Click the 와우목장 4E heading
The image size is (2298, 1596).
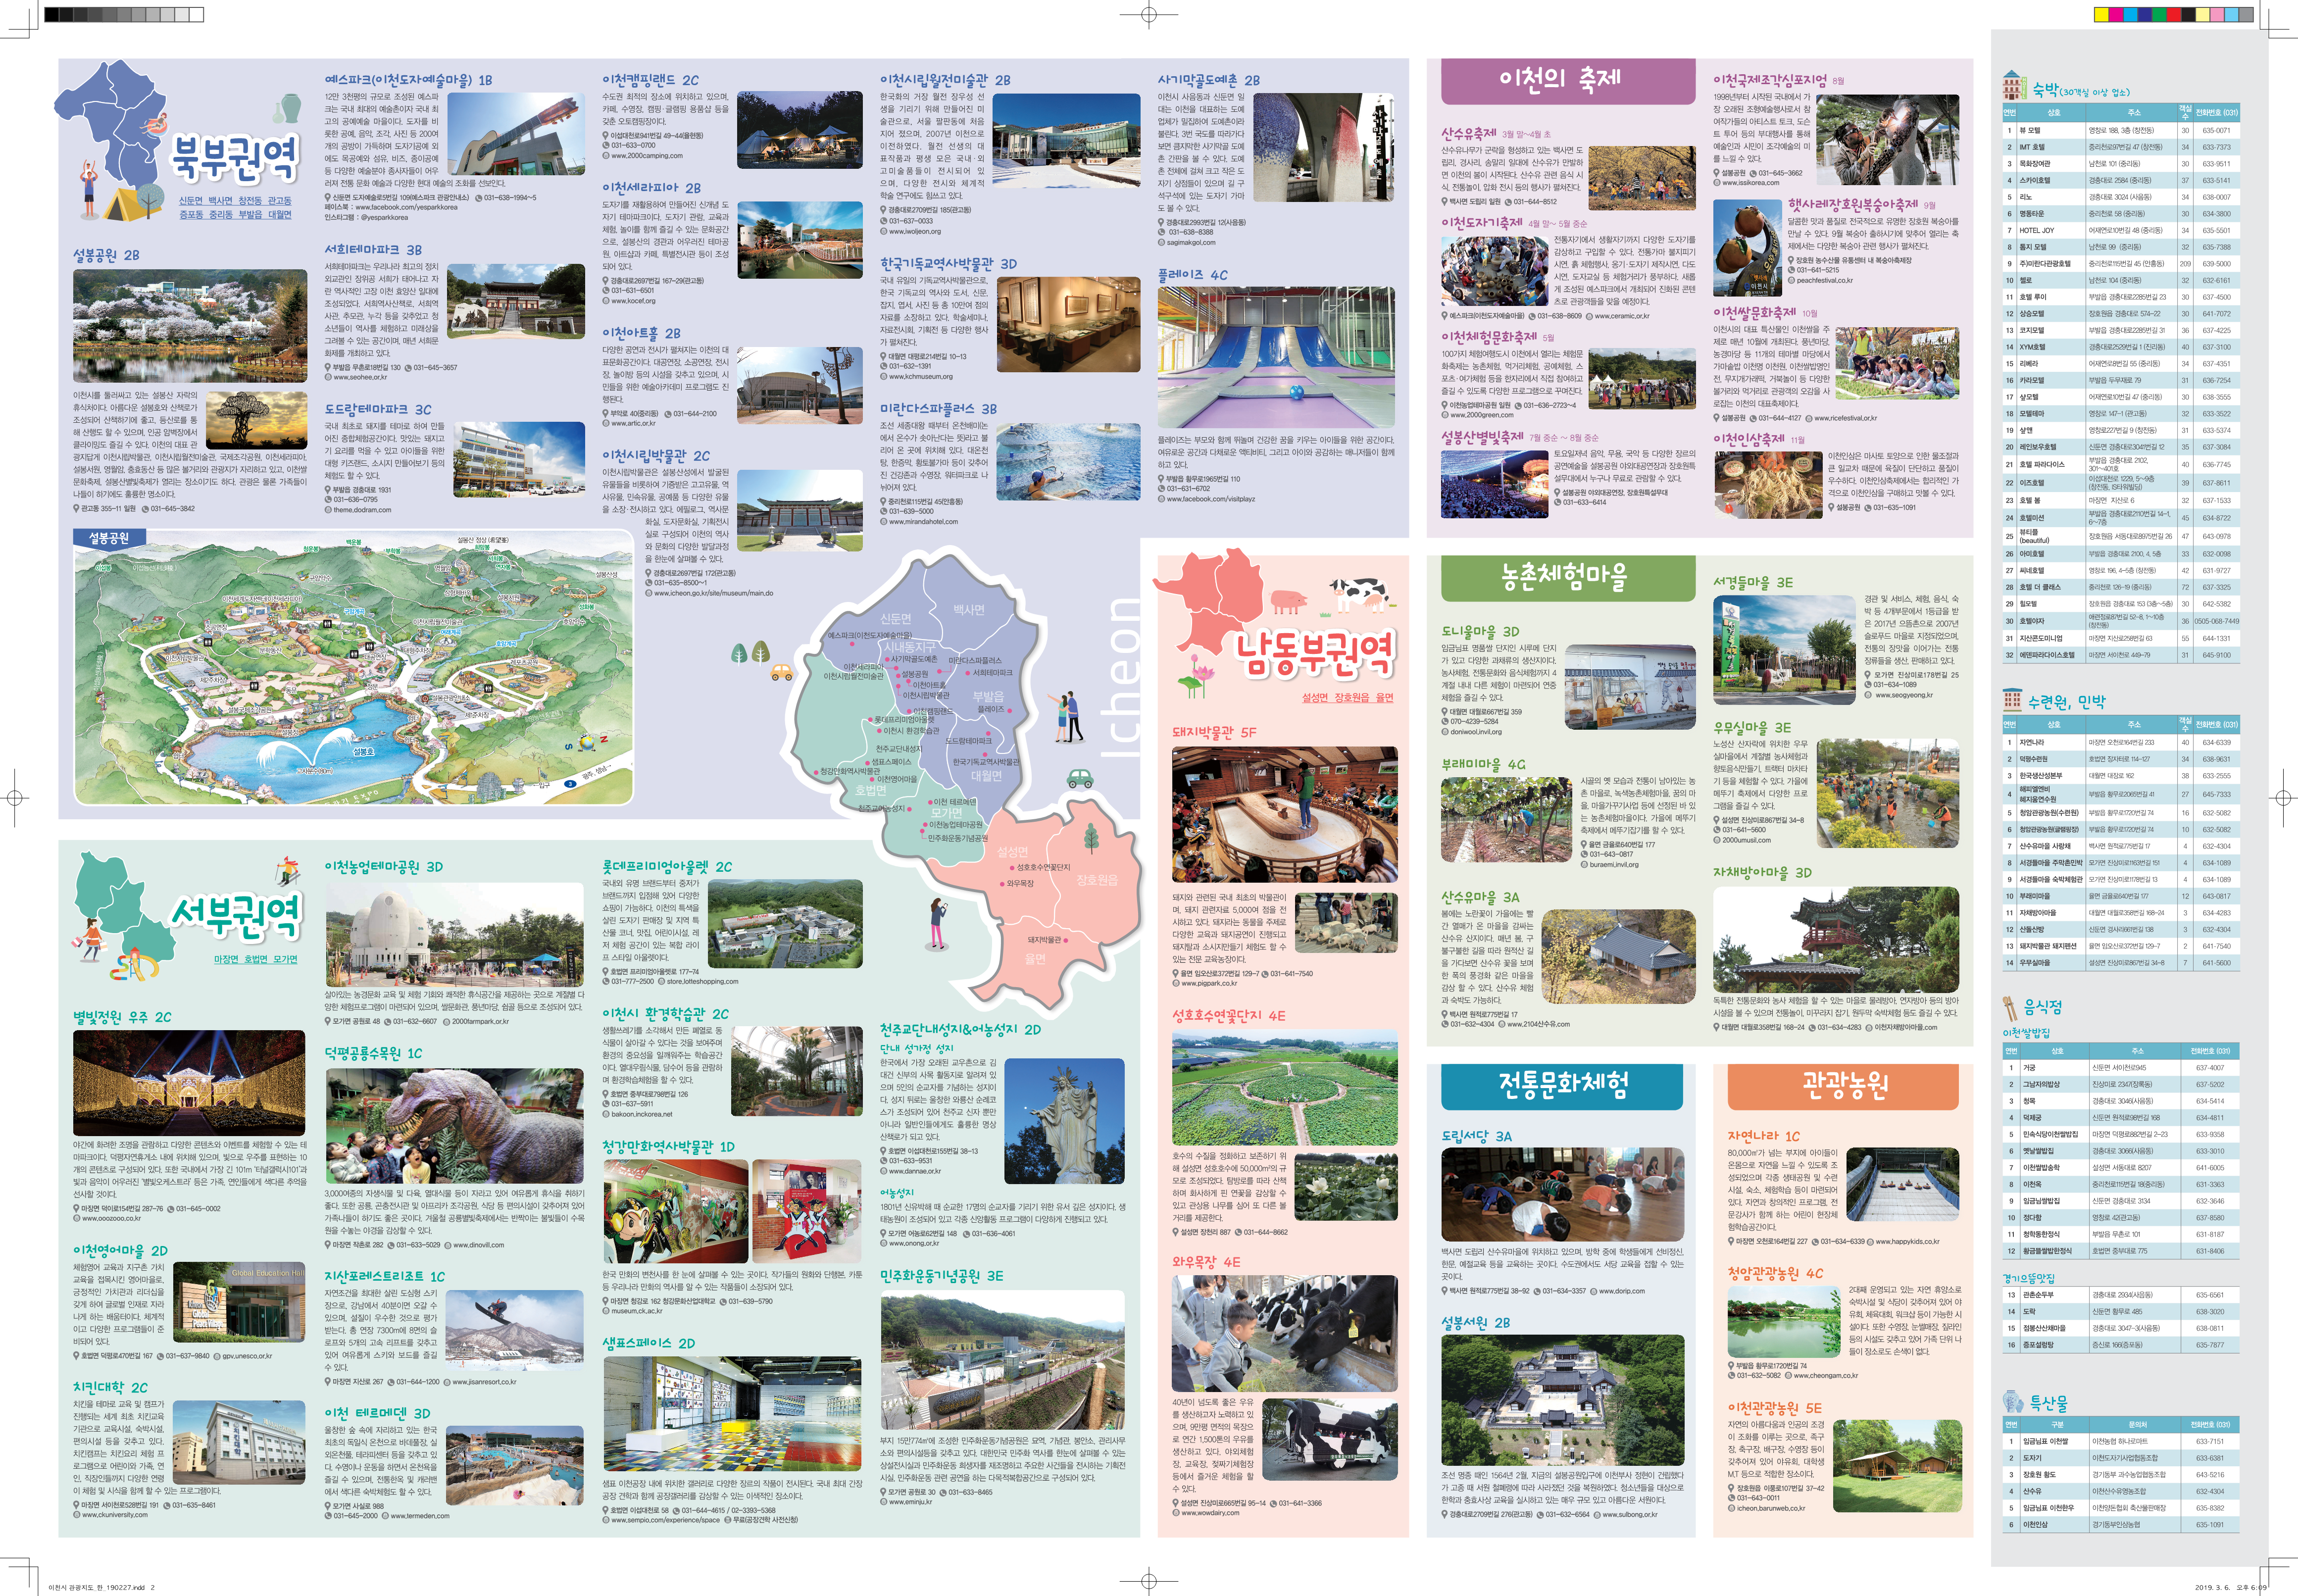click(x=1206, y=1261)
